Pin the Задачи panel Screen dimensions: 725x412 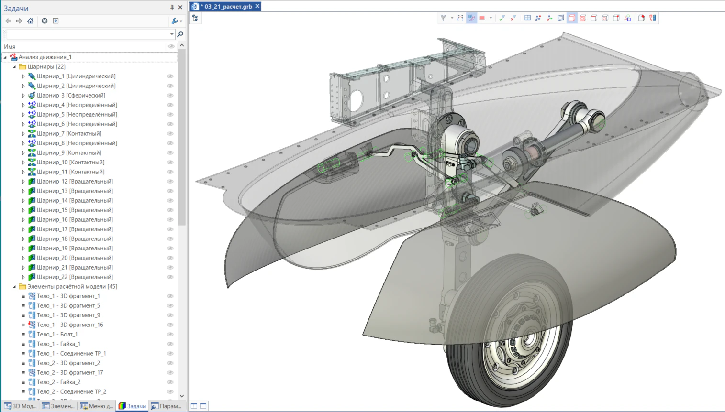172,7
